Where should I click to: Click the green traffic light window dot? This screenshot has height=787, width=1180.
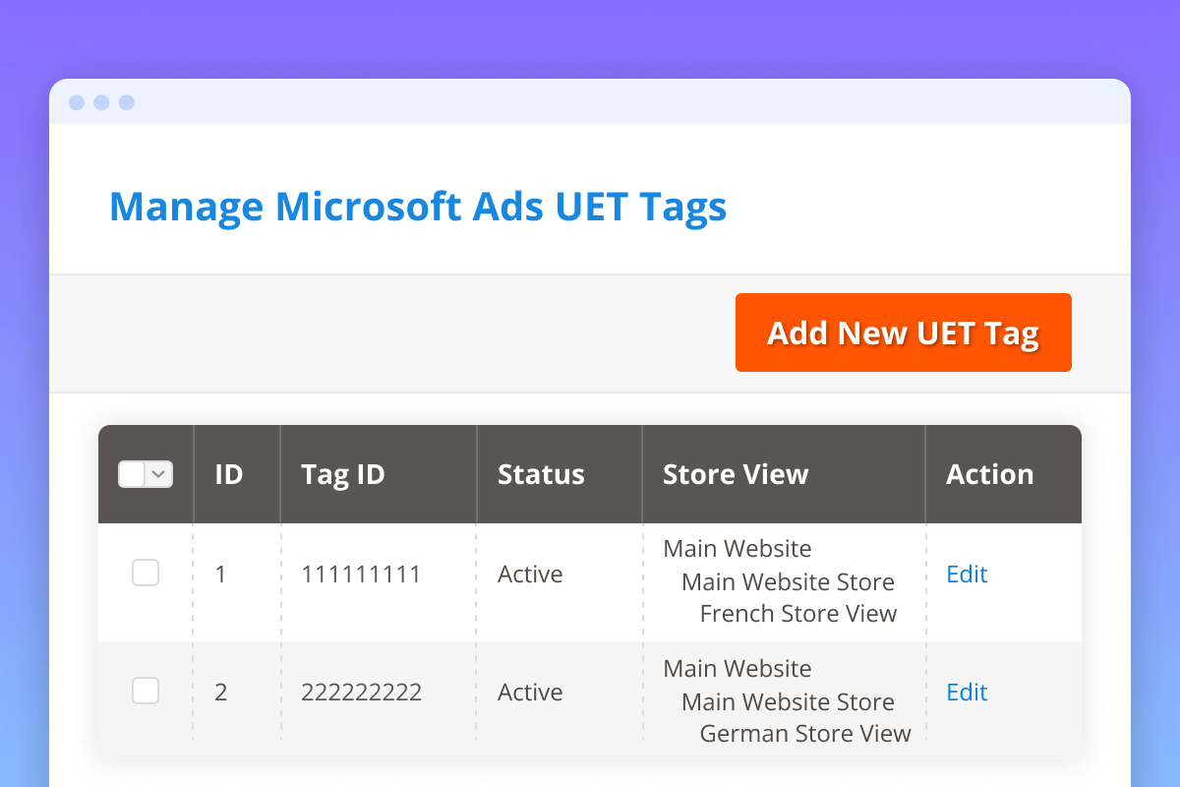click(x=127, y=101)
